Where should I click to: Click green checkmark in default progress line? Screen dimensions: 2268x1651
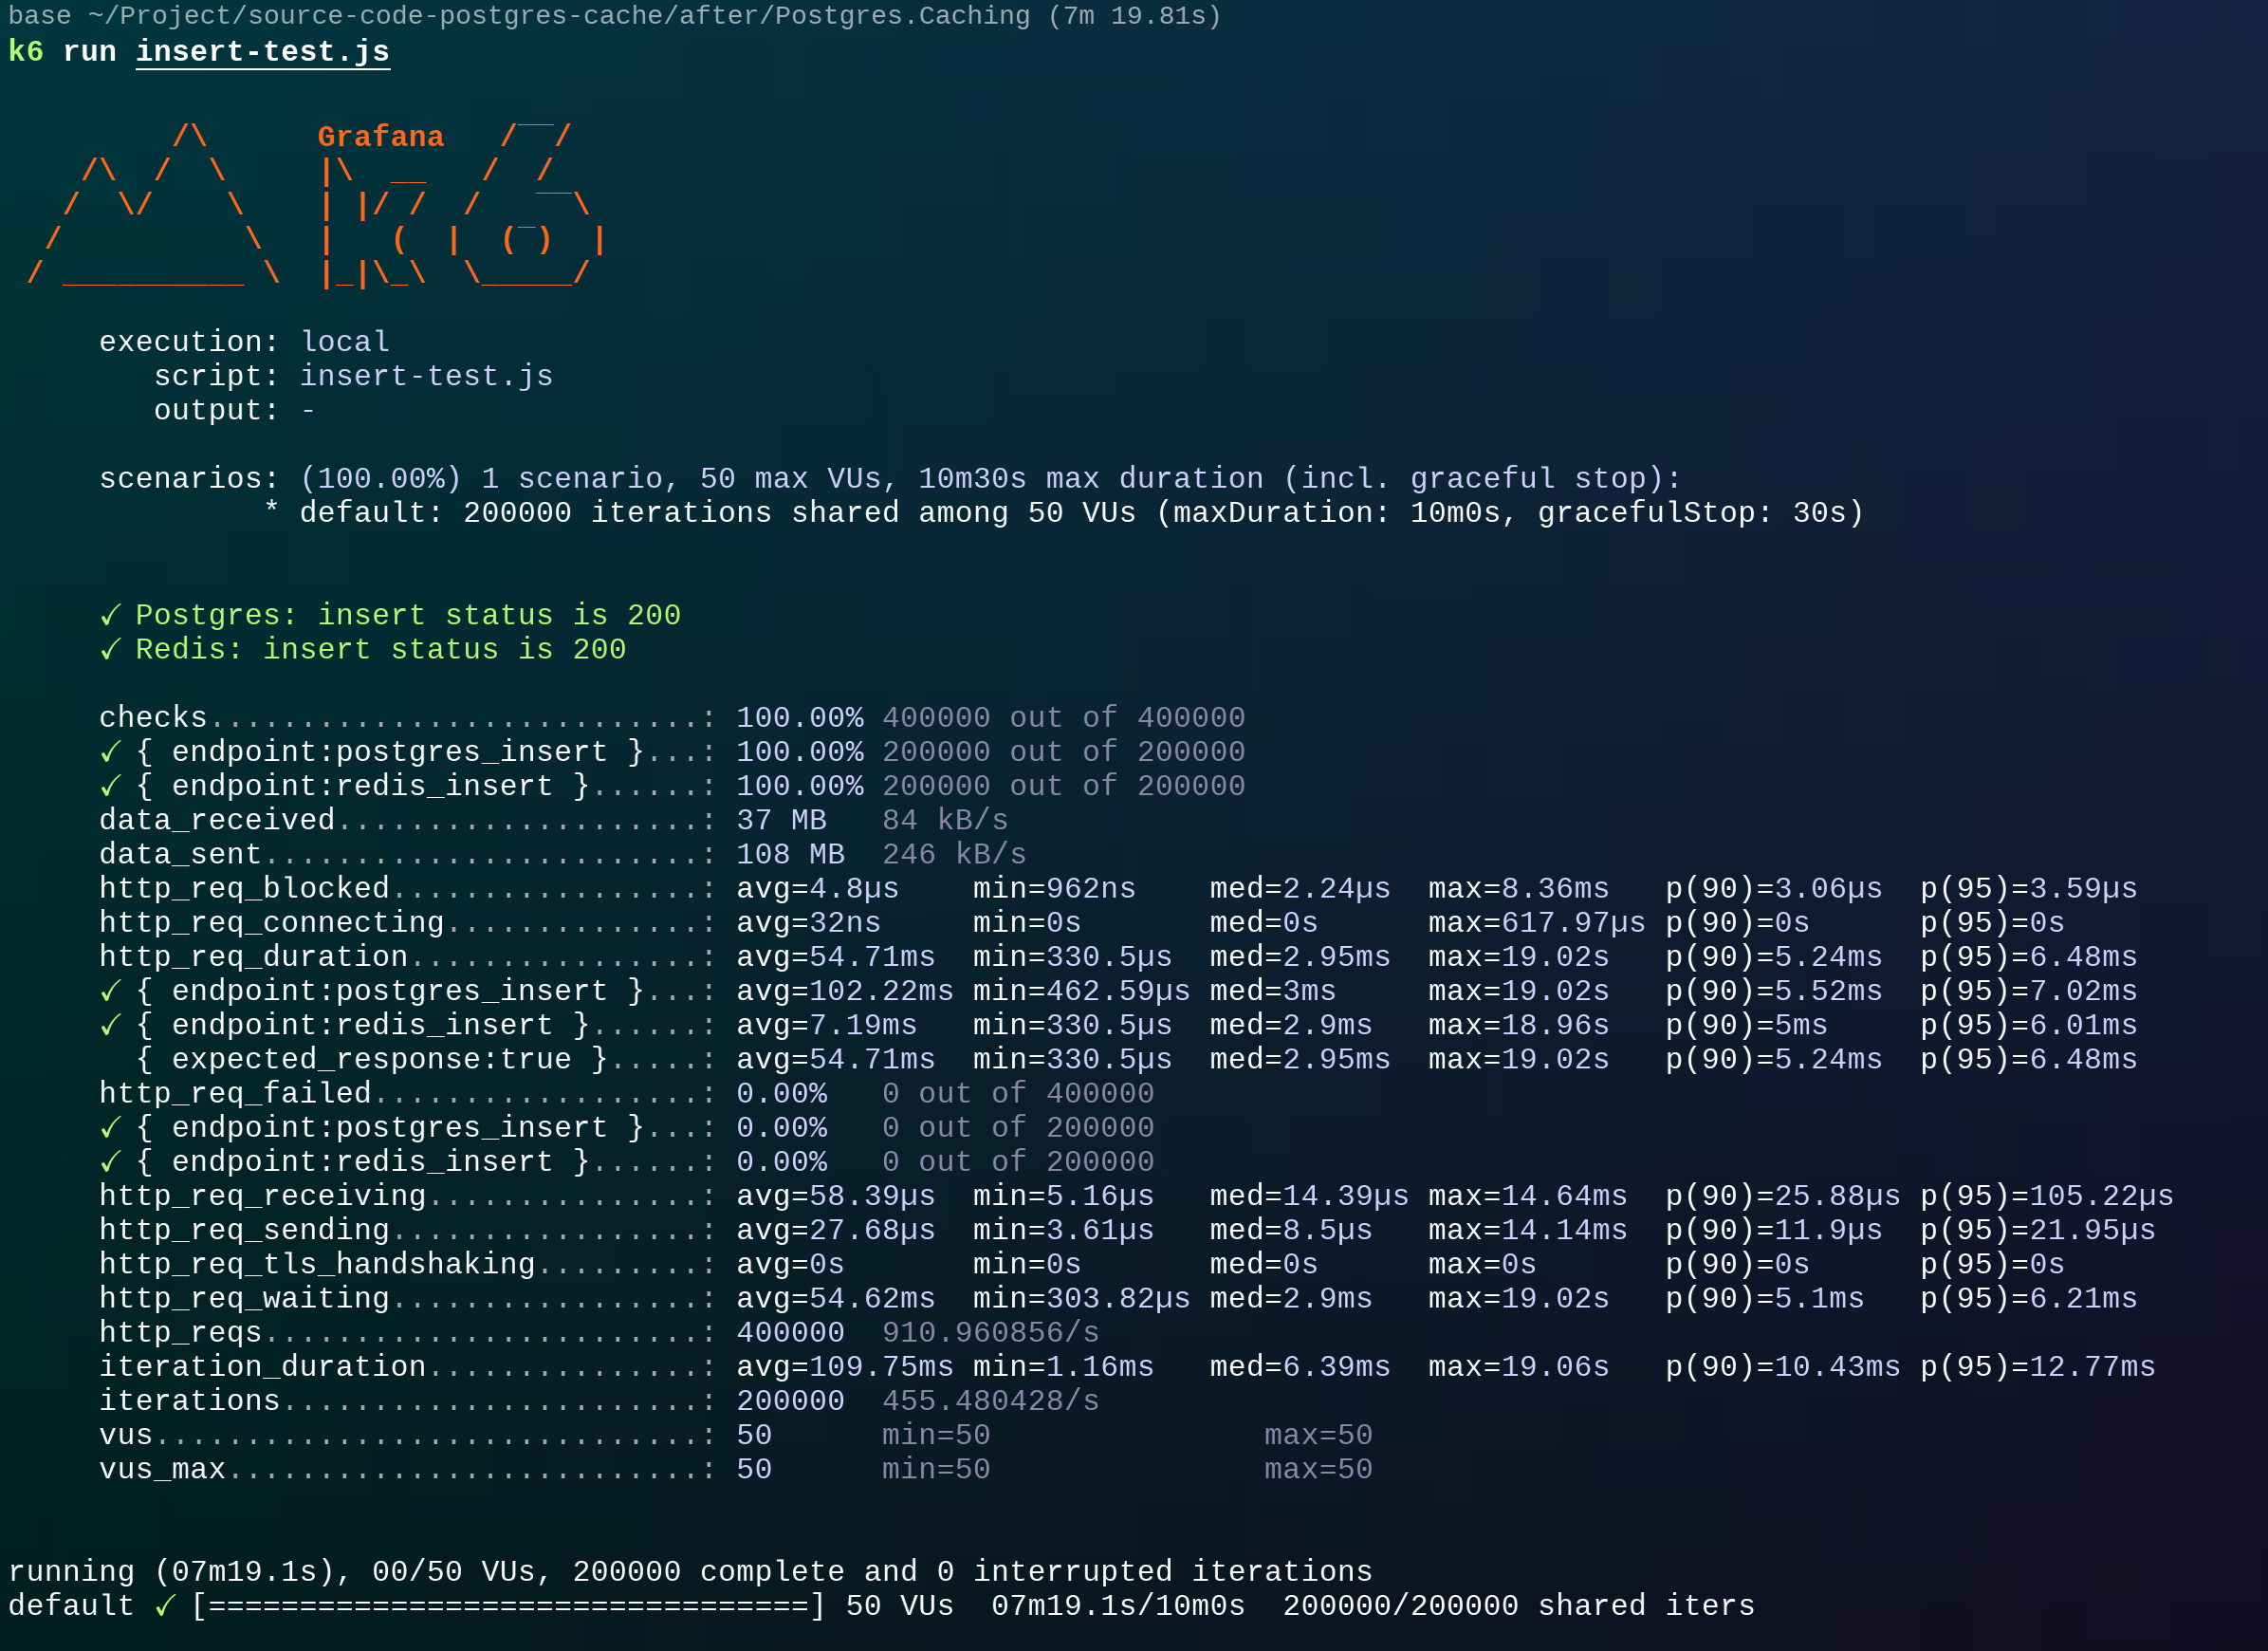coord(165,1606)
